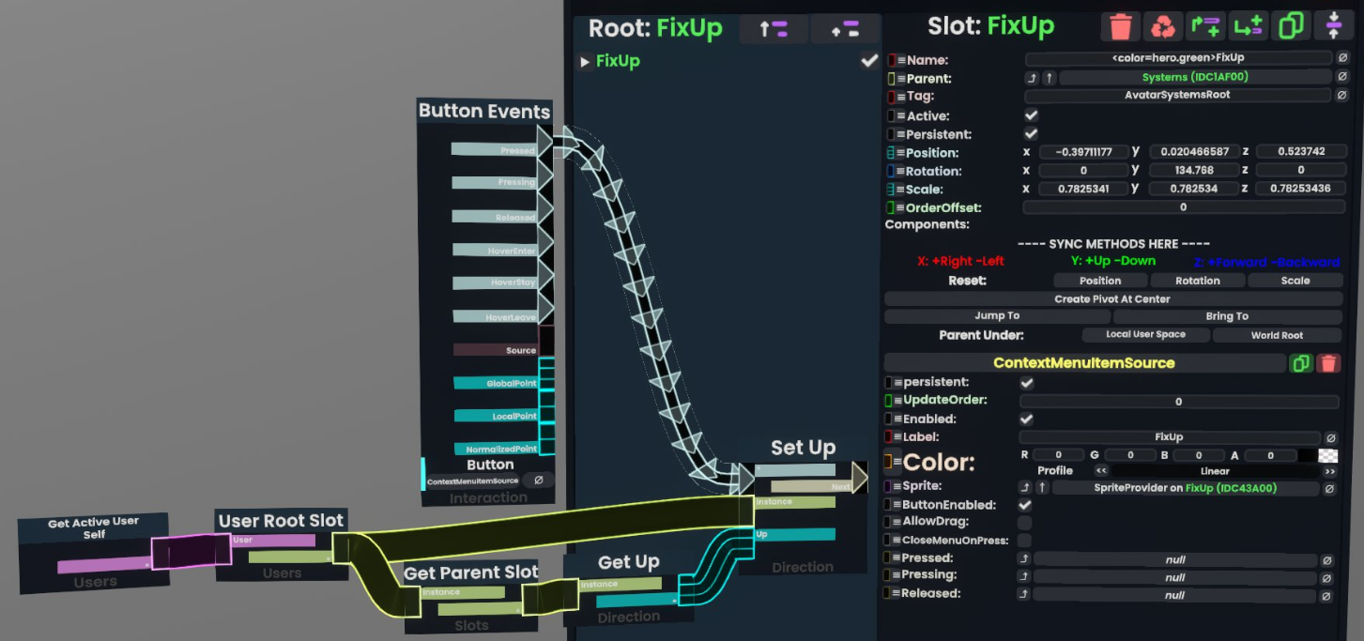Click the insert parent slot icon
Screen dimensions: 1364x641
tap(1205, 26)
